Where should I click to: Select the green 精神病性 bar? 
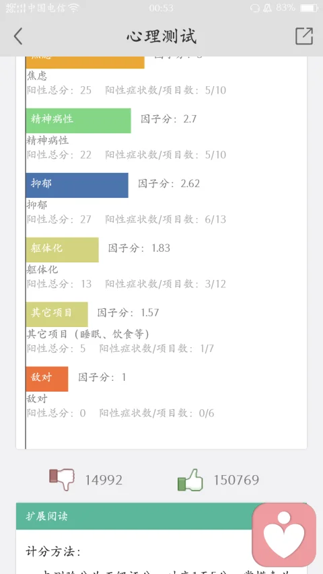78,120
